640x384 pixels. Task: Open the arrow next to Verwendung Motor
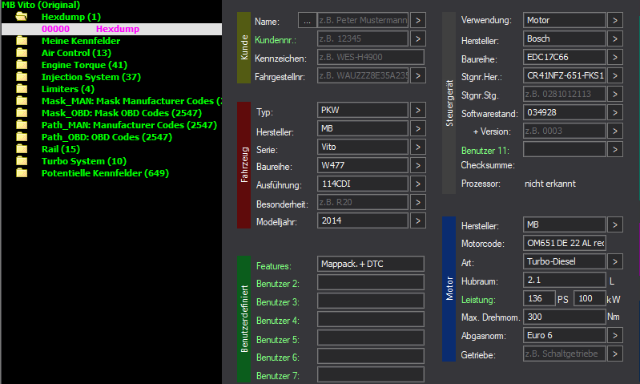[x=615, y=20]
